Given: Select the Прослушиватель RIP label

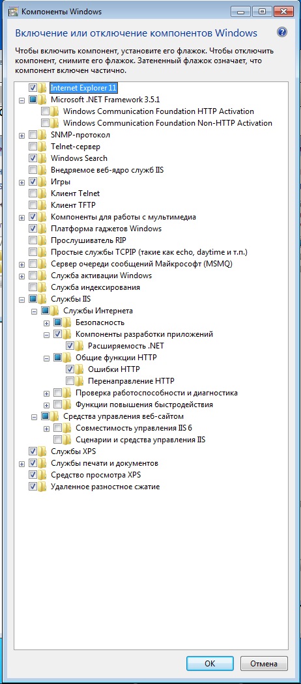Looking at the screenshot, I should [x=89, y=240].
